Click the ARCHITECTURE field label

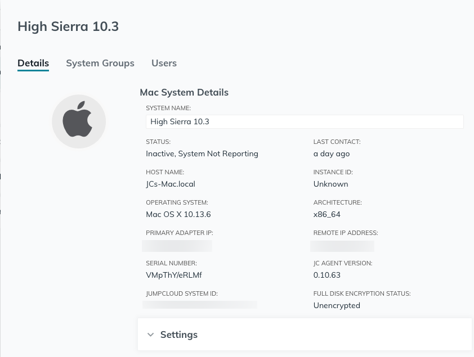338,202
